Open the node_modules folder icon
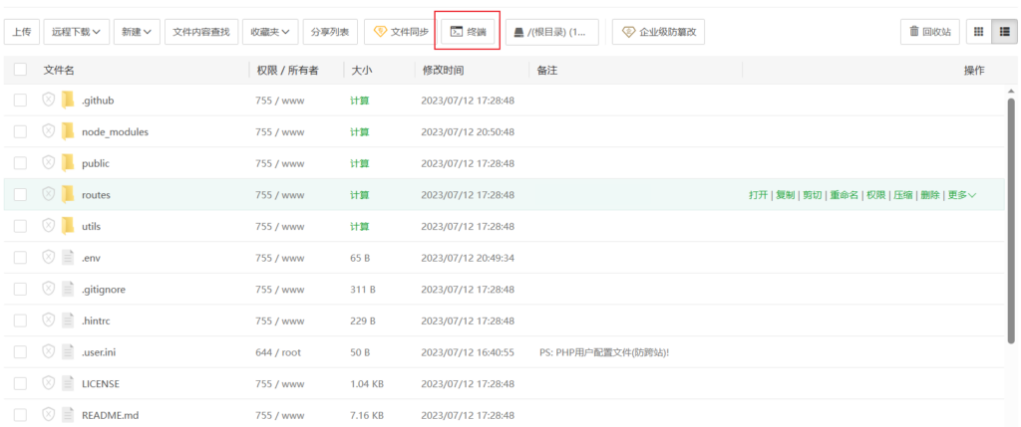Viewport: 1021px width, 427px height. (68, 131)
